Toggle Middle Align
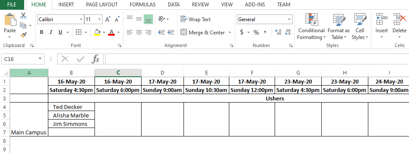 (139, 19)
